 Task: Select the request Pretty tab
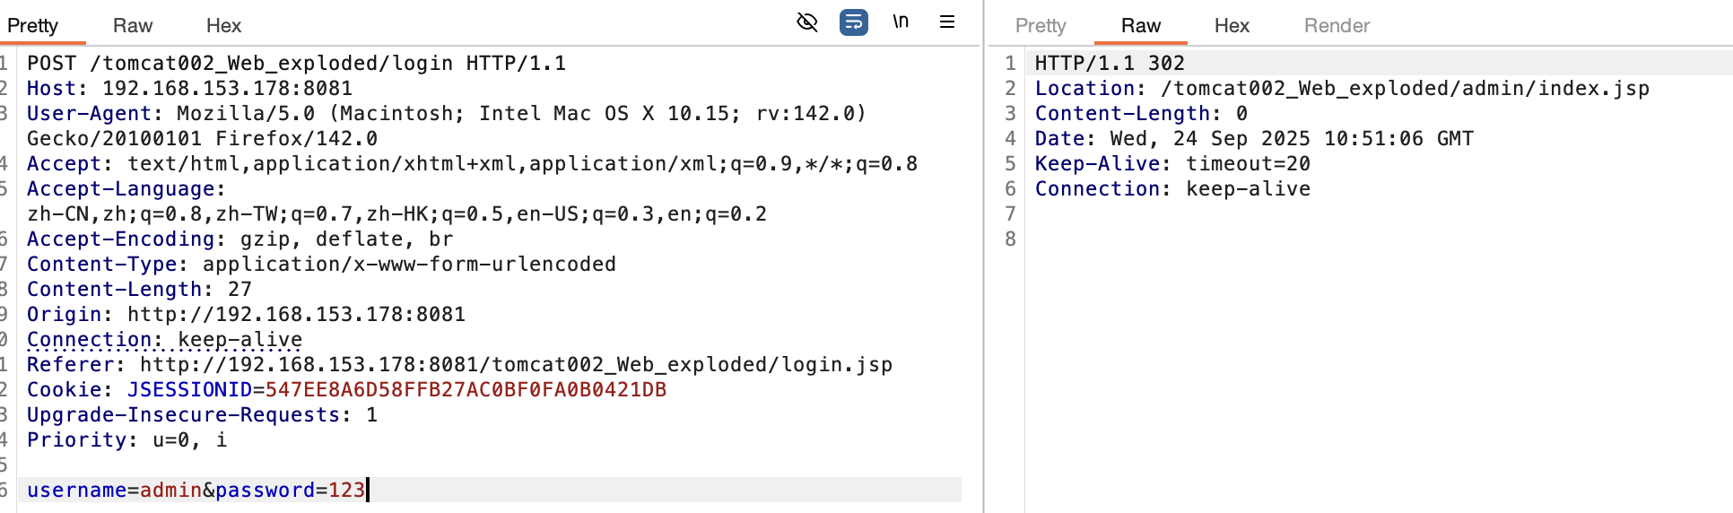click(x=33, y=26)
